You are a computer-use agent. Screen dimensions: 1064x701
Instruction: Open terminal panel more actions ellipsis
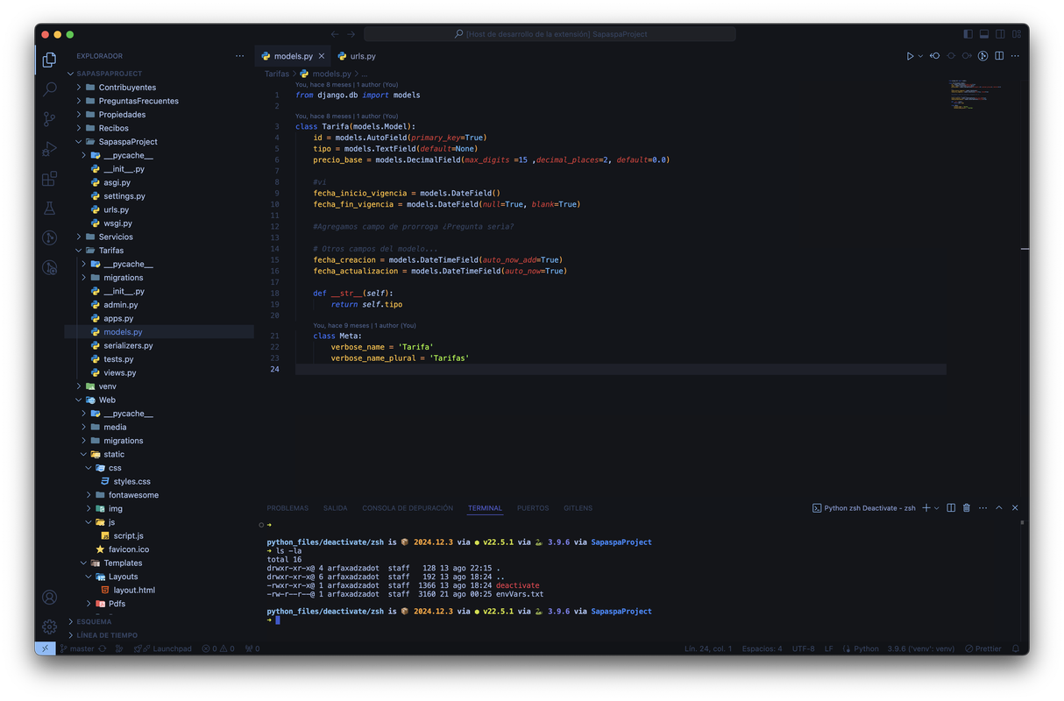(982, 508)
